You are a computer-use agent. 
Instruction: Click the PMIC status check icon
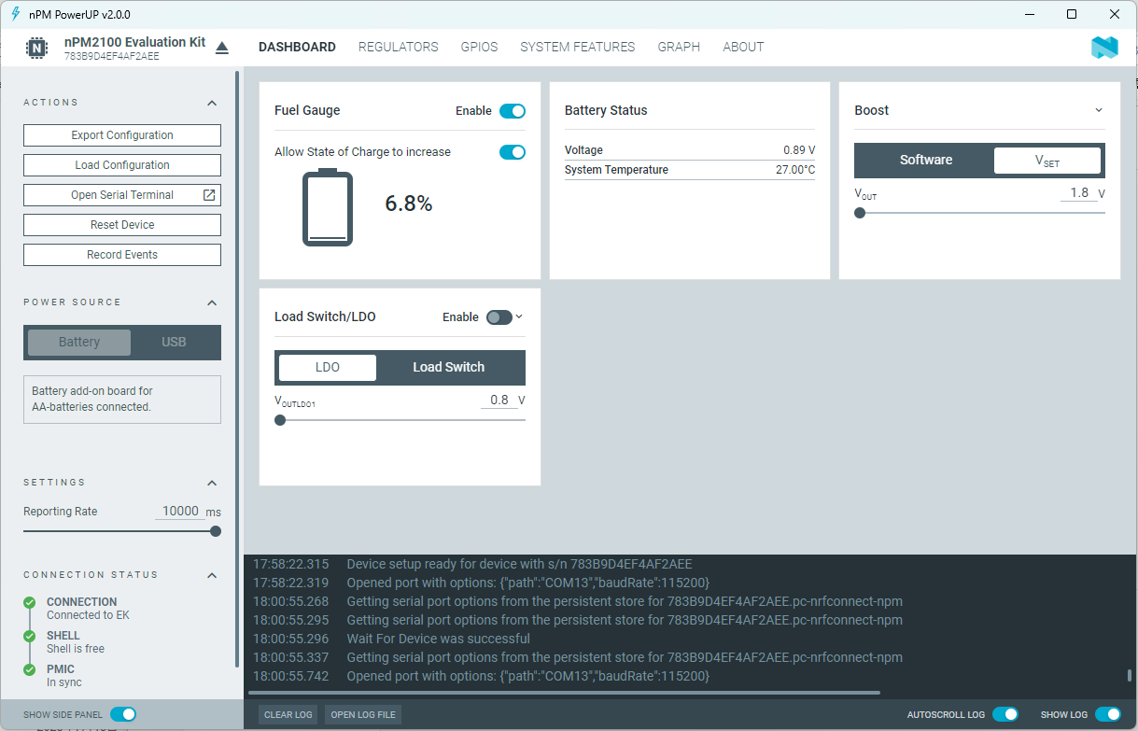(x=30, y=670)
